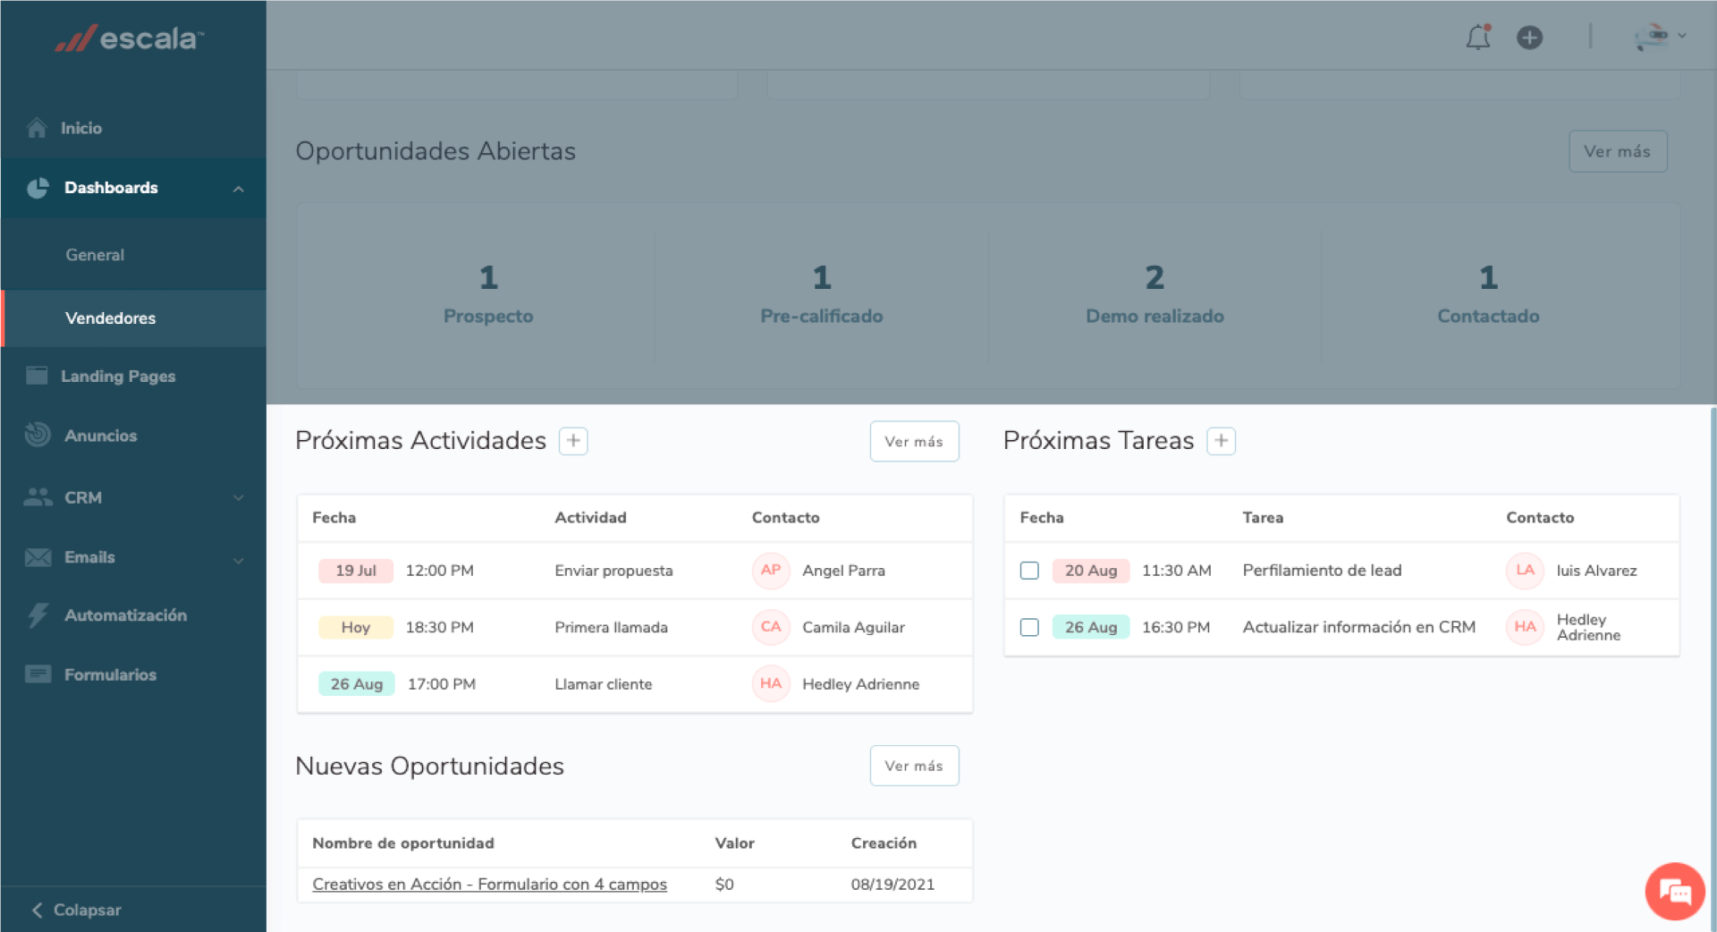Screen dimensions: 1717x932
Task: Click the plus circle icon in header
Action: coord(1529,38)
